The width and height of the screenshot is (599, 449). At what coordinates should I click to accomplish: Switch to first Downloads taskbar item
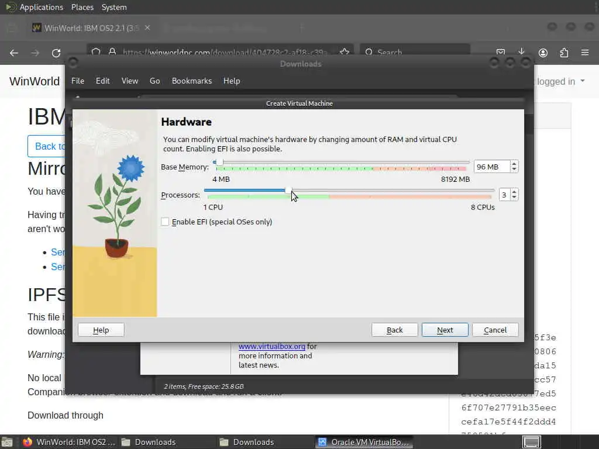pyautogui.click(x=149, y=442)
